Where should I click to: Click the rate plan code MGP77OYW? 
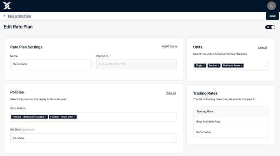tap(169, 46)
